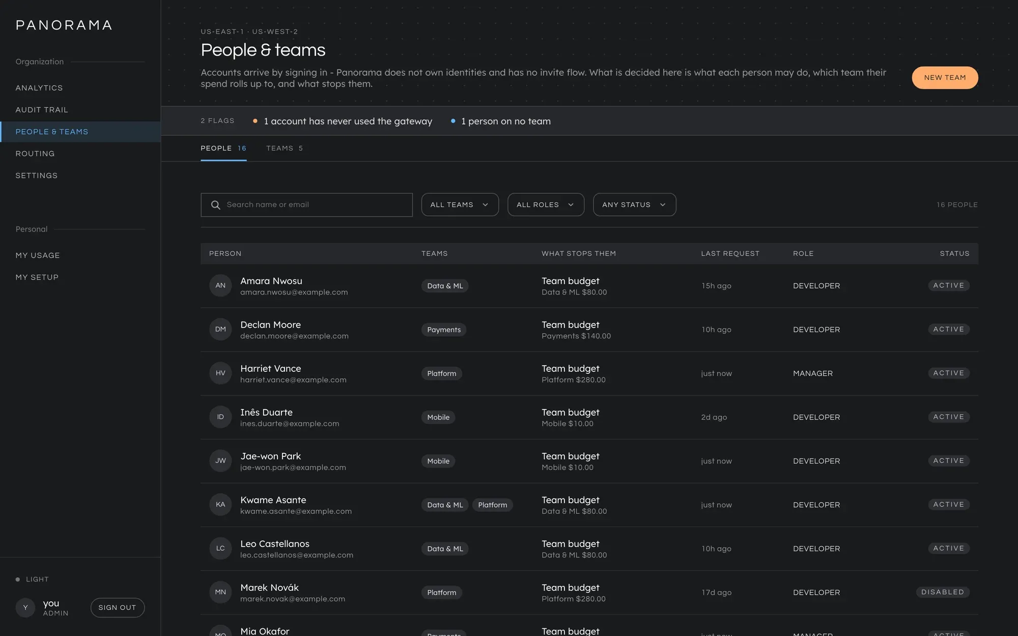Viewport: 1018px width, 636px height.
Task: Click leo.castellanos@example.com email
Action: point(297,555)
